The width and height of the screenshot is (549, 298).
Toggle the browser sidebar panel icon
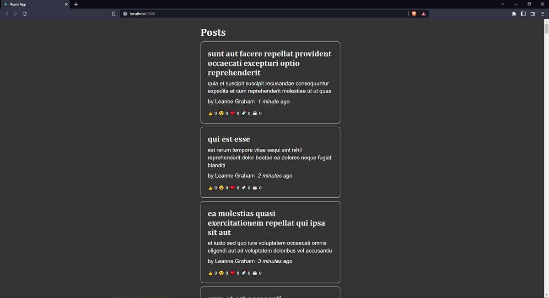(523, 14)
